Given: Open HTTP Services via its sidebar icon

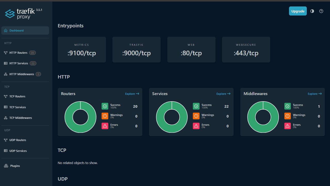Looking at the screenshot, I should 5,63.
